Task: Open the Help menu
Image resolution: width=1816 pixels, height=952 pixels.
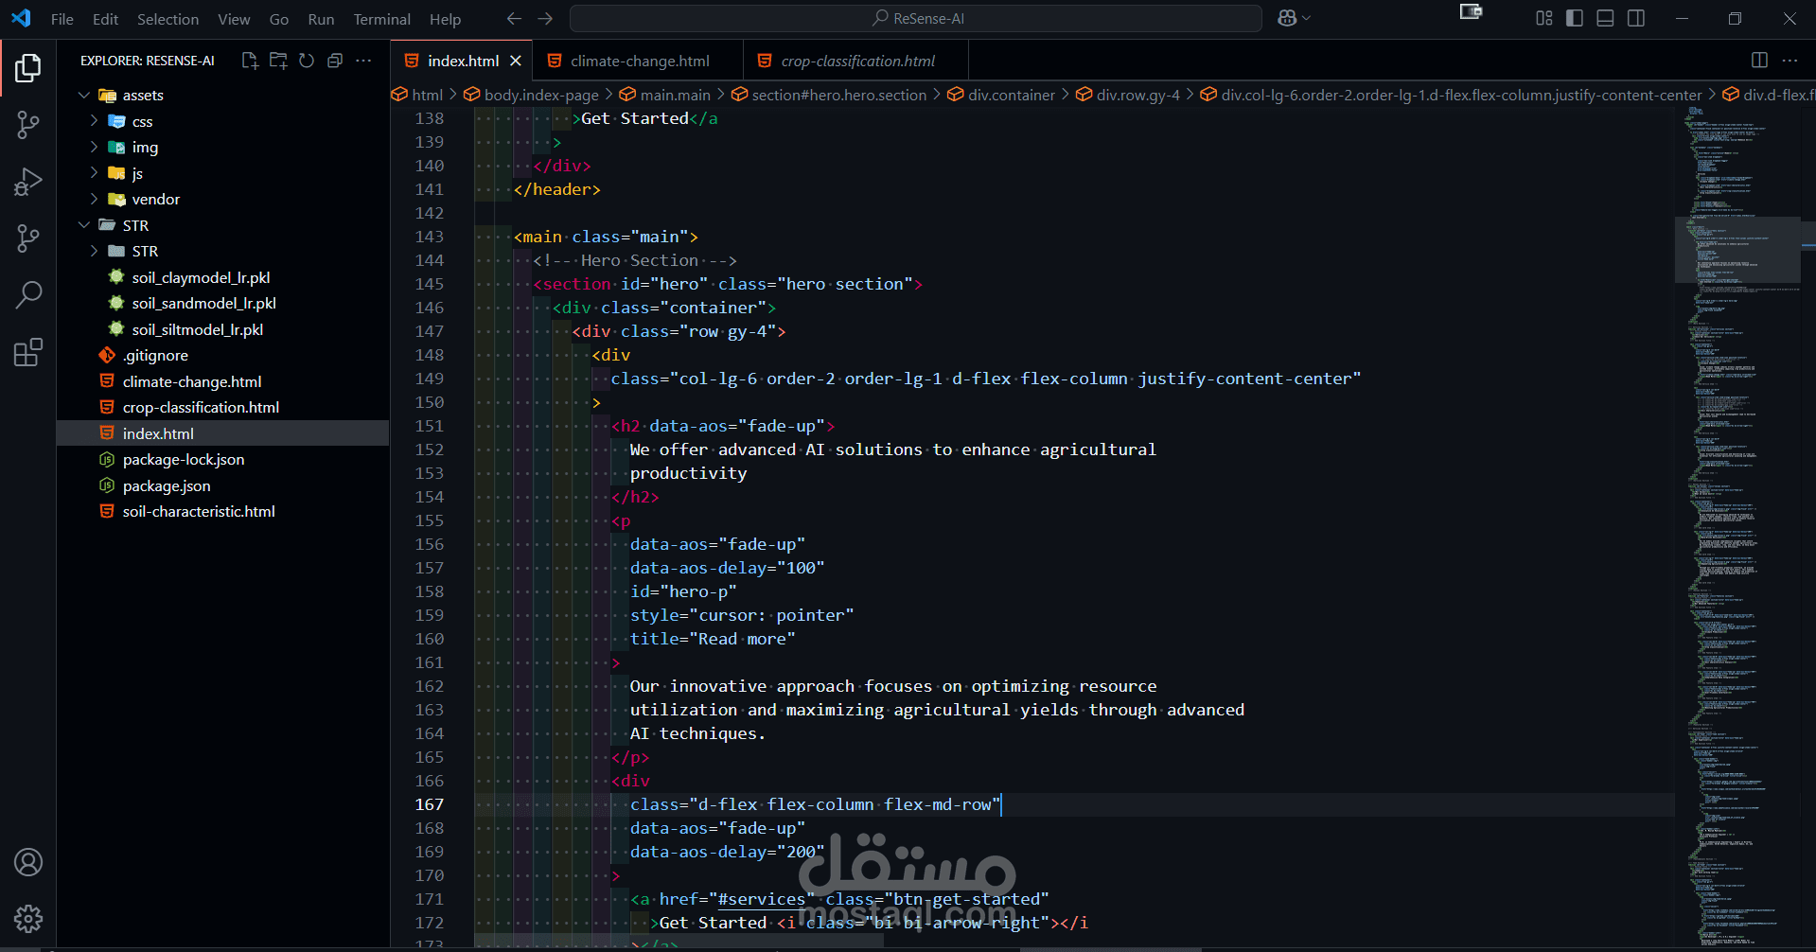Action: pos(445,19)
